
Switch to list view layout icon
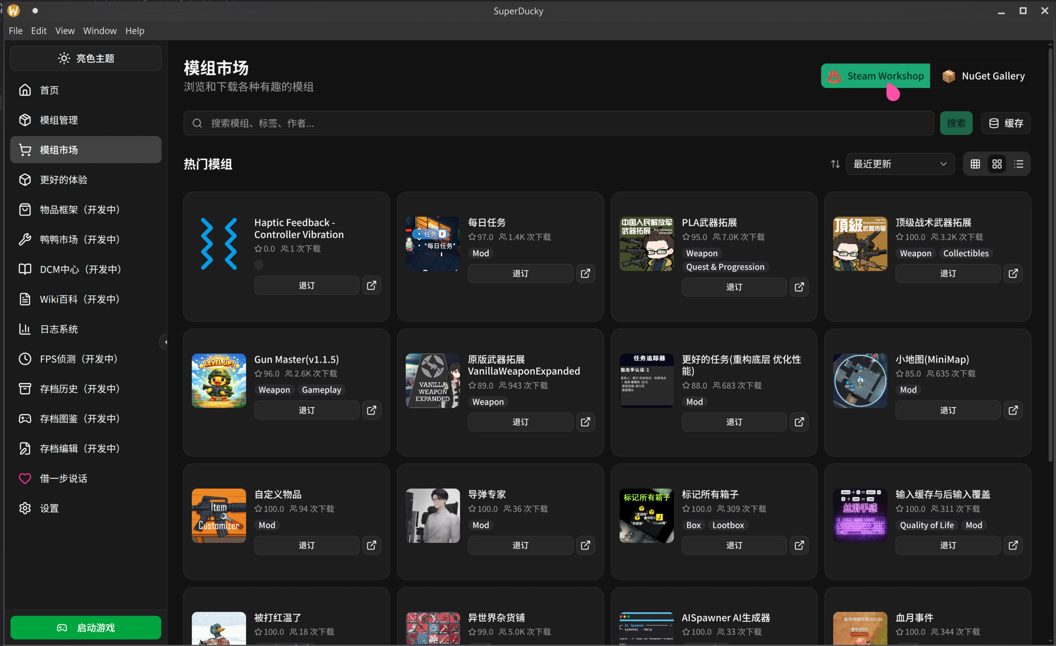click(x=1019, y=164)
